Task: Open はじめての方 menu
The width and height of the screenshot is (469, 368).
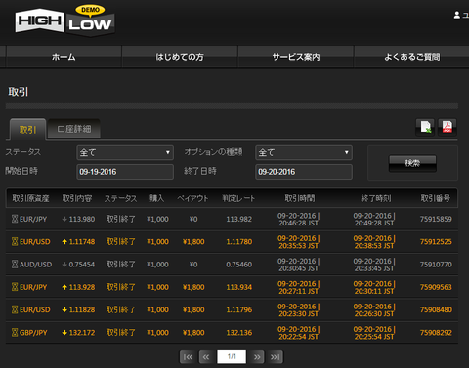Action: coord(180,57)
